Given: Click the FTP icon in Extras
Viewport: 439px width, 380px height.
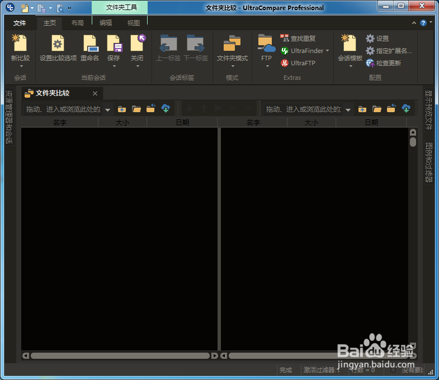Looking at the screenshot, I should (x=266, y=44).
